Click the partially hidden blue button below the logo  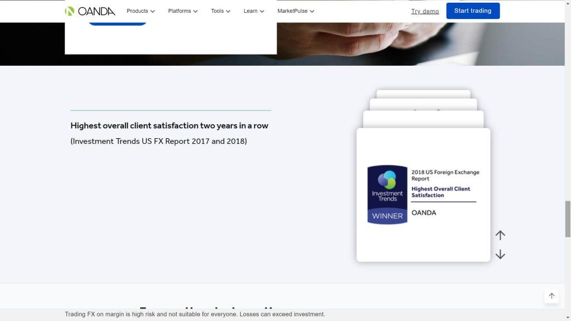(x=117, y=23)
